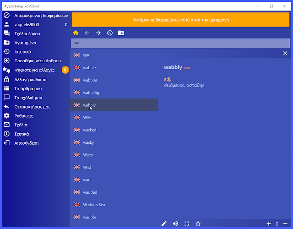Image resolution: width=293 pixels, height=229 pixels.
Task: Click the Αλλαγή κωδικού lock icon
Action: [x=6, y=79]
